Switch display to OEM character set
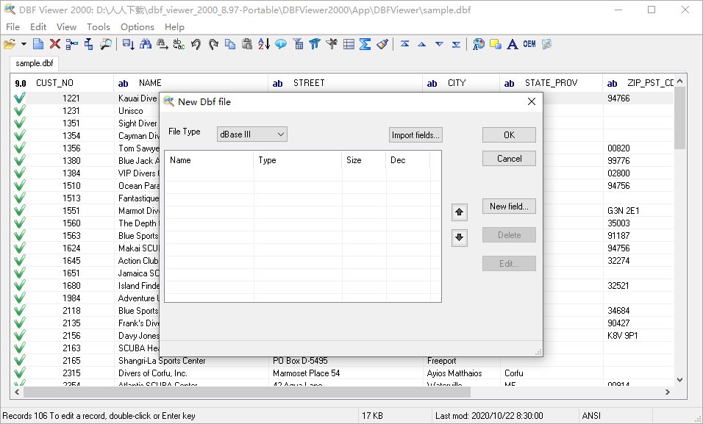This screenshot has width=703, height=424. [529, 44]
